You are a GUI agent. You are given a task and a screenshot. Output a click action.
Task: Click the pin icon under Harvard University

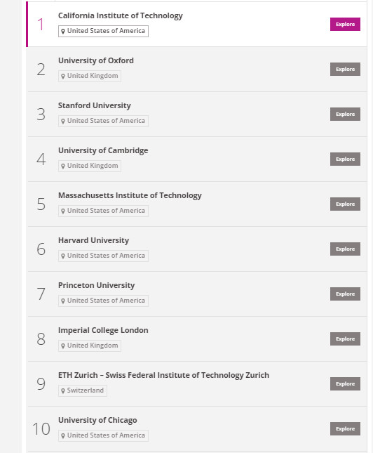click(x=63, y=256)
